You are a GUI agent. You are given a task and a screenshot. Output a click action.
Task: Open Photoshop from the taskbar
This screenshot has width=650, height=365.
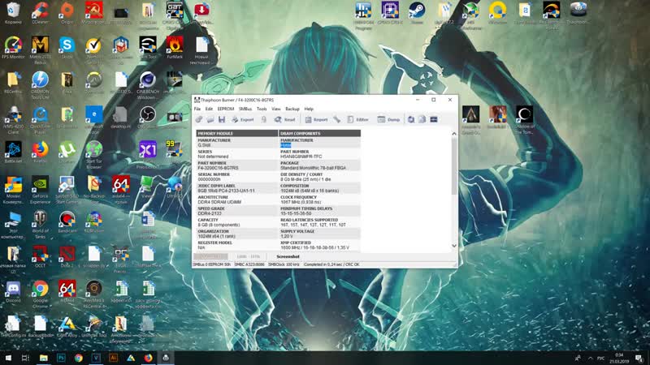pyautogui.click(x=62, y=358)
